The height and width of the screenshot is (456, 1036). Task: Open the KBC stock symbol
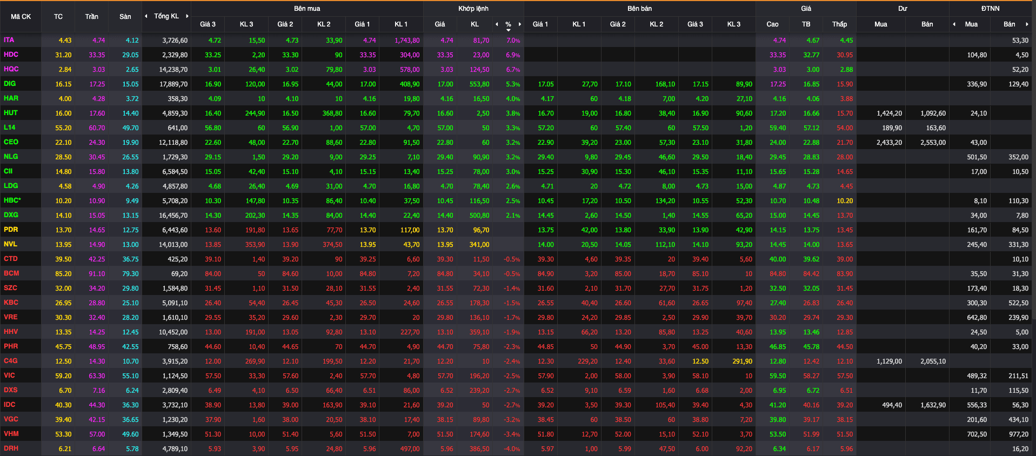(x=11, y=303)
